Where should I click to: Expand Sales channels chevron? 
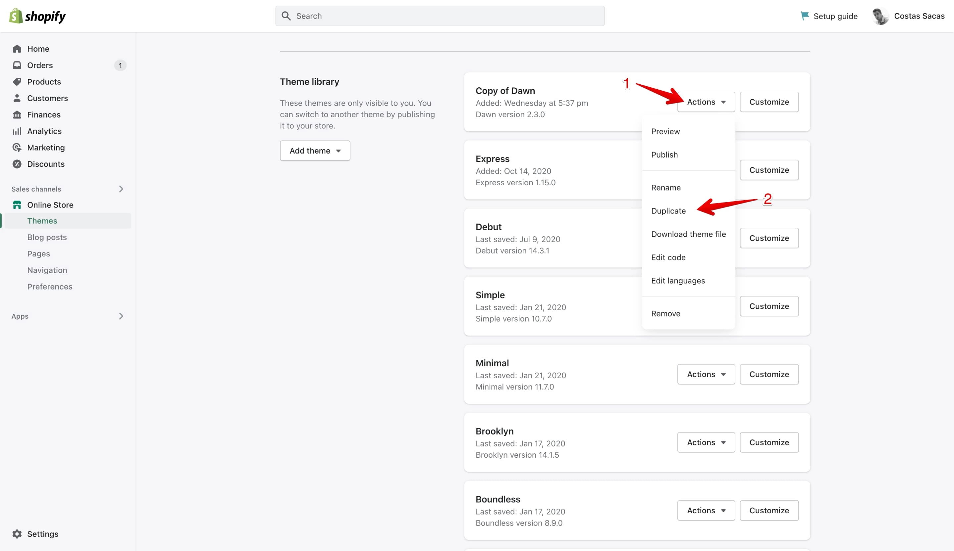point(121,189)
